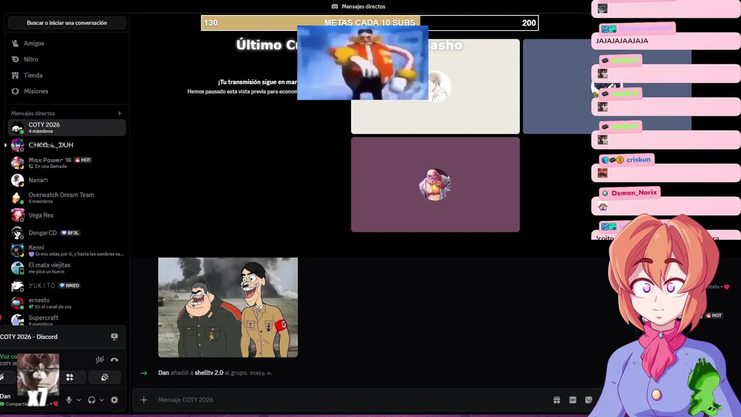The height and width of the screenshot is (417, 741).
Task: Click the Vega Rex avatar
Action: pyautogui.click(x=18, y=215)
